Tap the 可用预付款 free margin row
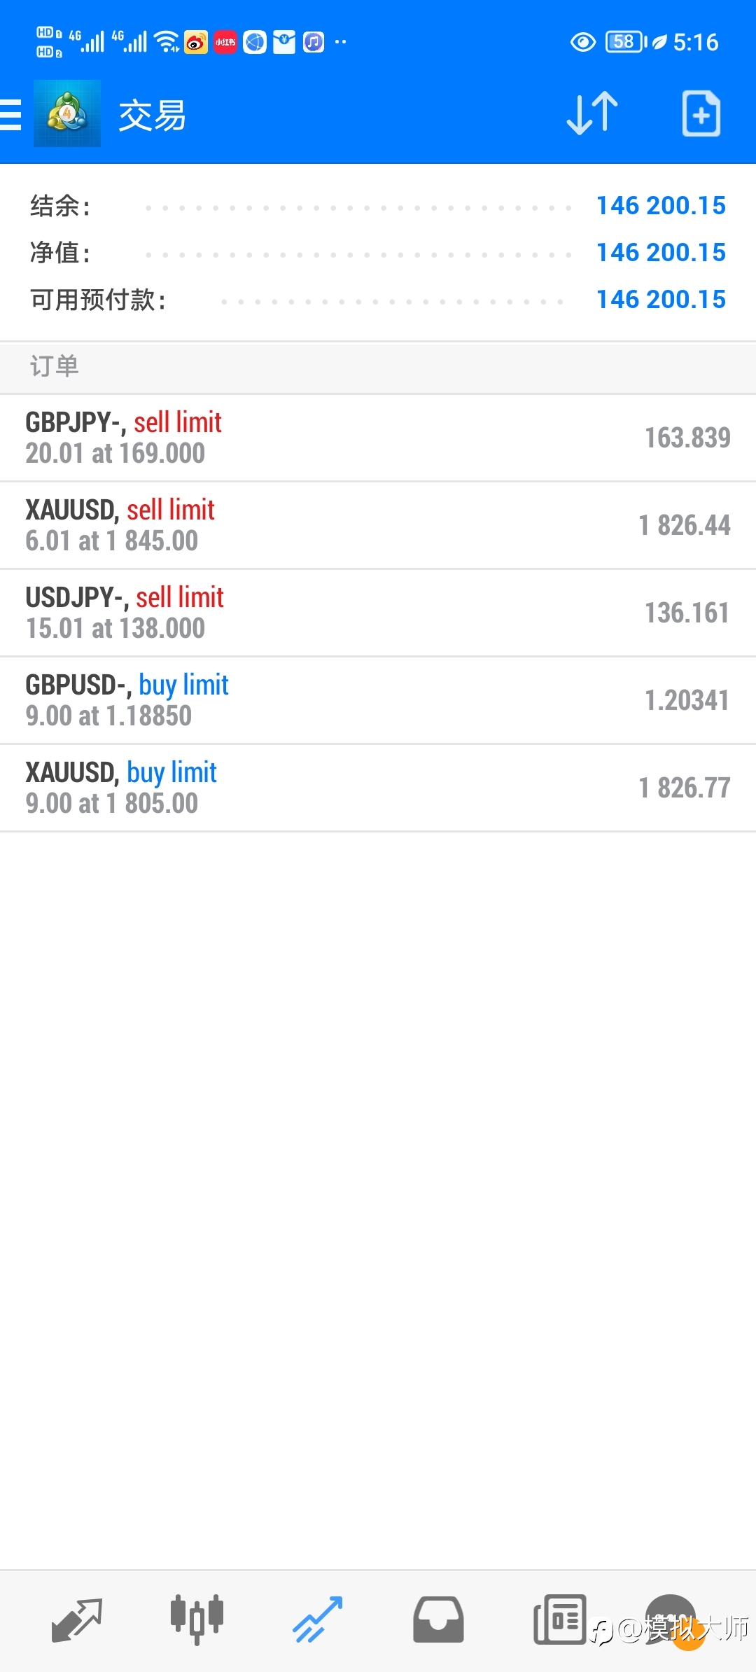This screenshot has height=1672, width=756. pyautogui.click(x=378, y=300)
